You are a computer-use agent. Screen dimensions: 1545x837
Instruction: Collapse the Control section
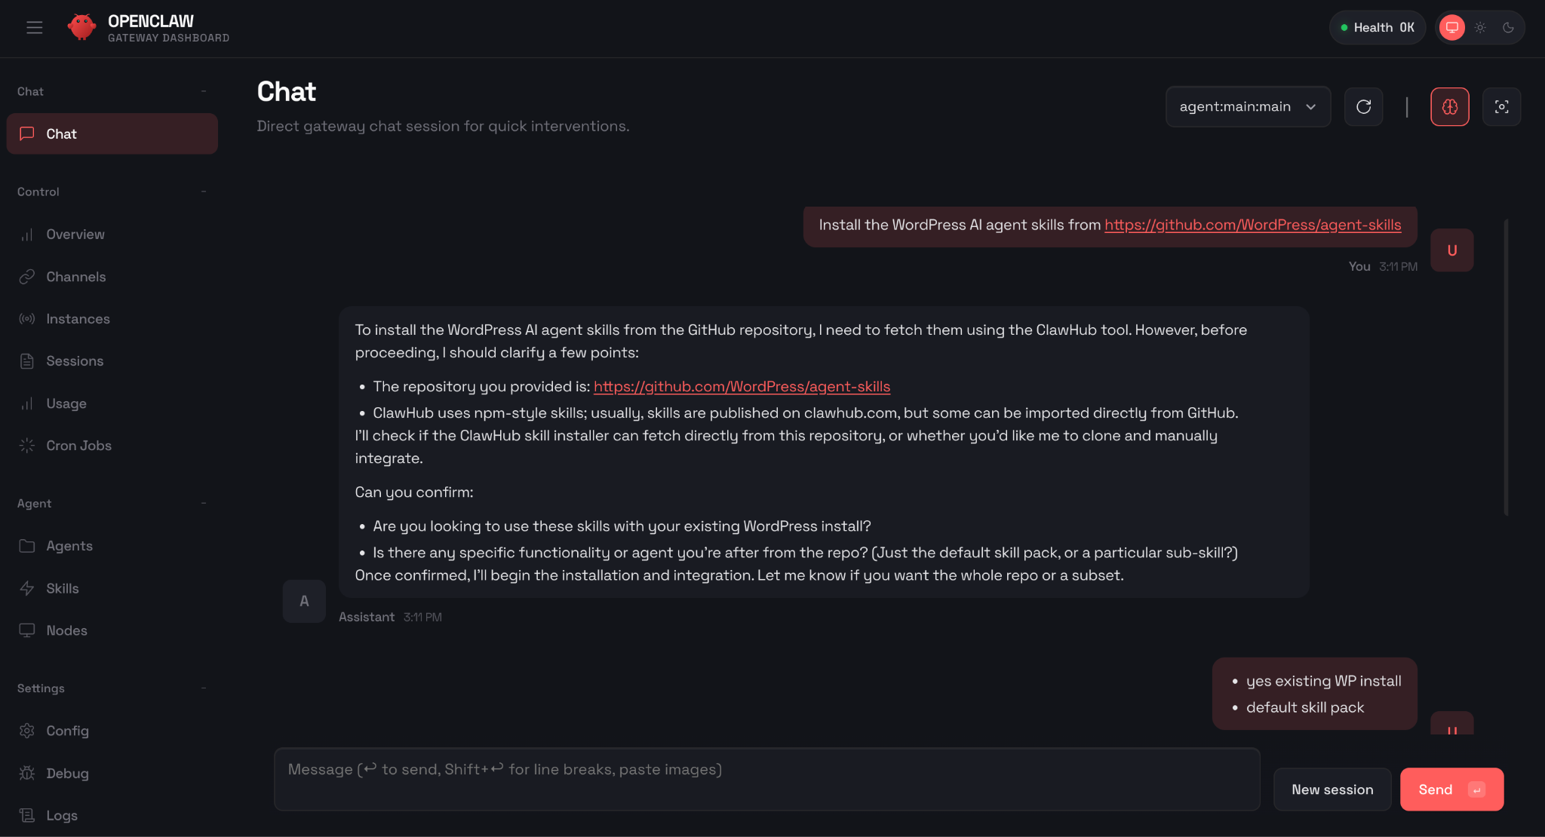click(203, 192)
